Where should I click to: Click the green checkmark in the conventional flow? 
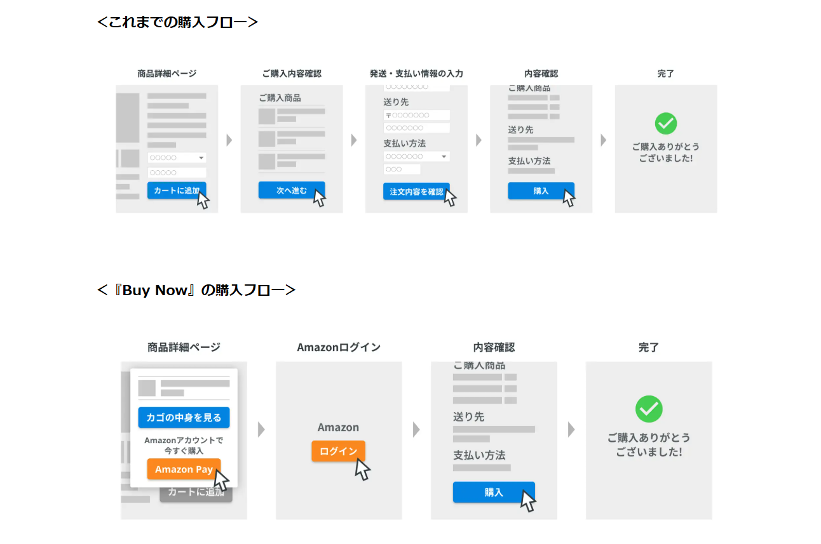[x=665, y=123]
